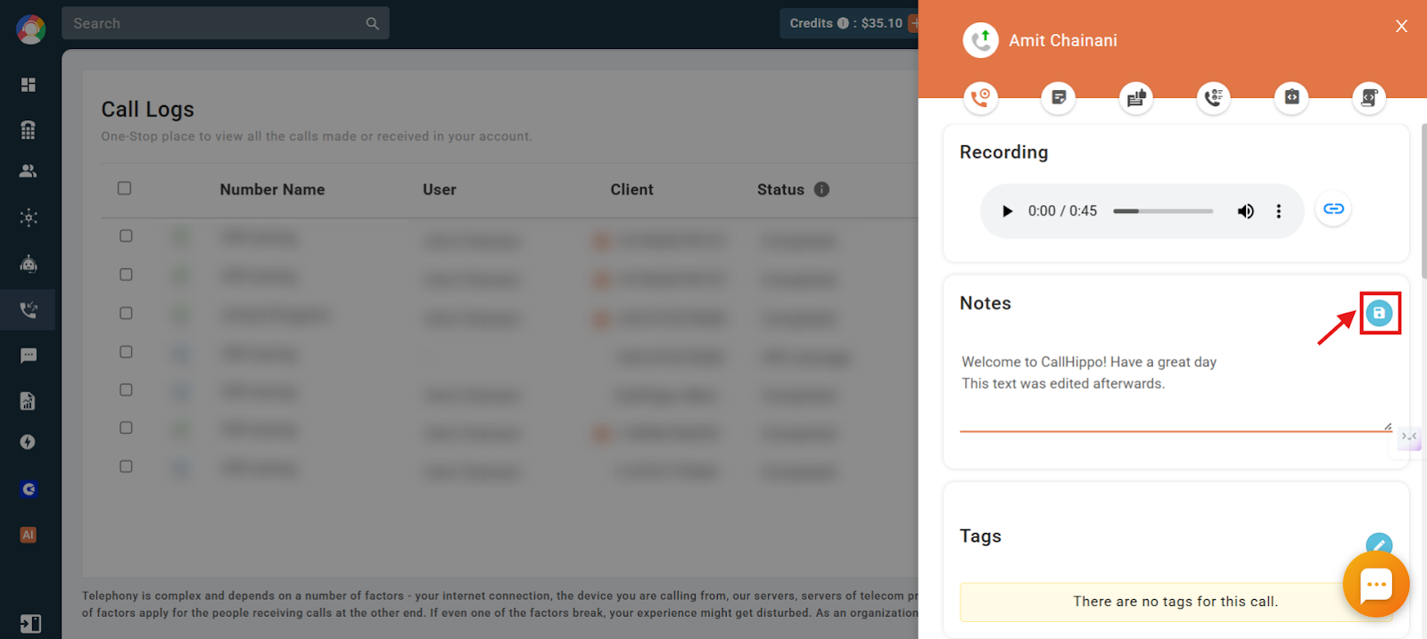
Task: Click the vertical scrollbar of the side panel
Action: (1423, 201)
